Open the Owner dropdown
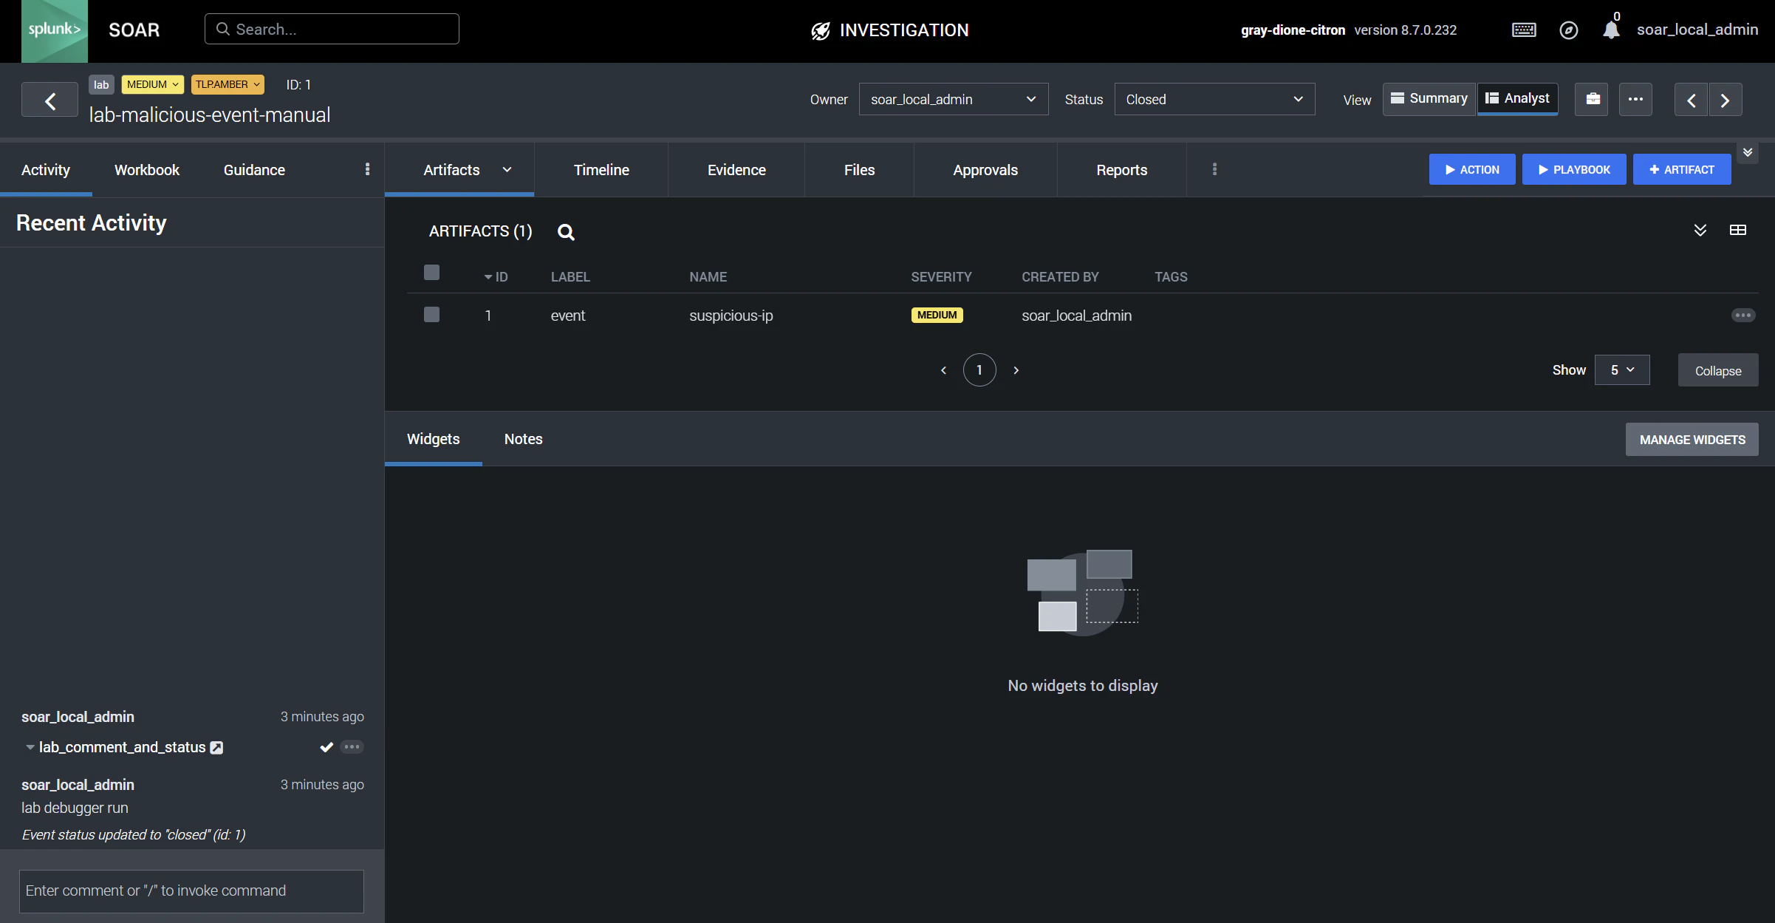This screenshot has height=923, width=1775. coord(953,99)
